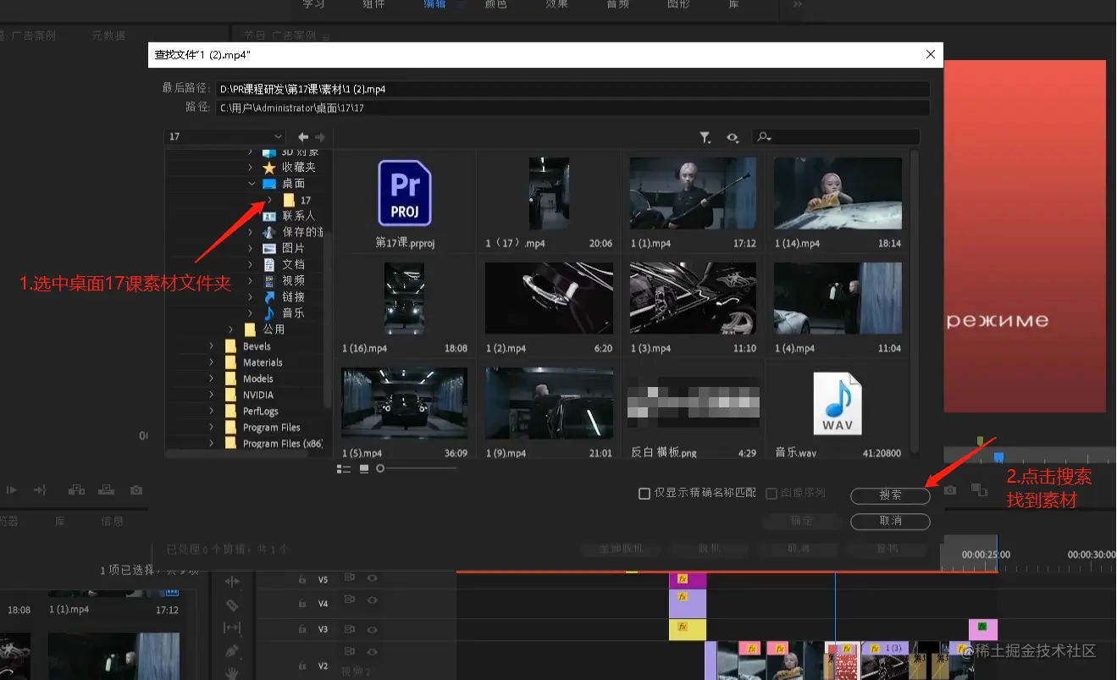Image resolution: width=1117 pixels, height=680 pixels.
Task: Go back using the left arrow button
Action: (303, 137)
